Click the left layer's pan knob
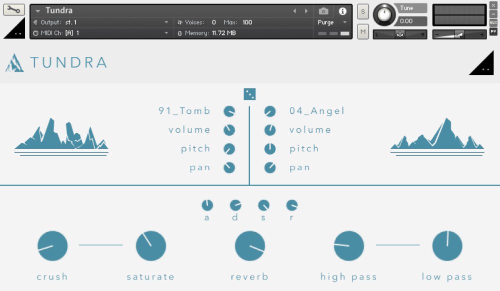This screenshot has width=500, height=291. click(x=229, y=168)
